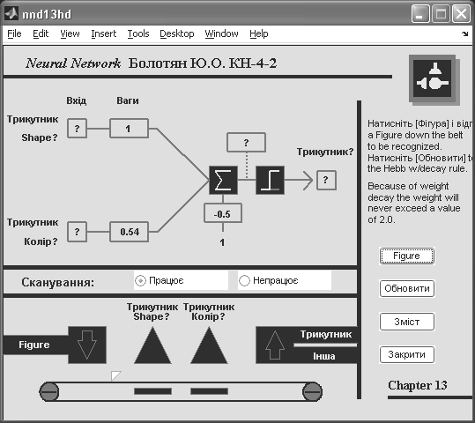The height and width of the screenshot is (423, 475).
Task: Click the dock arrow in menu bar
Action: coord(465,34)
